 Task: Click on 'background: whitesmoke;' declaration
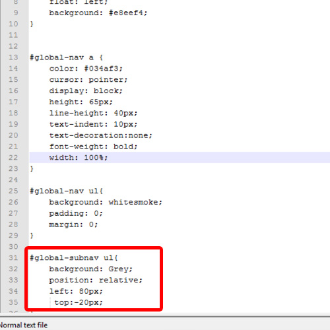click(106, 202)
